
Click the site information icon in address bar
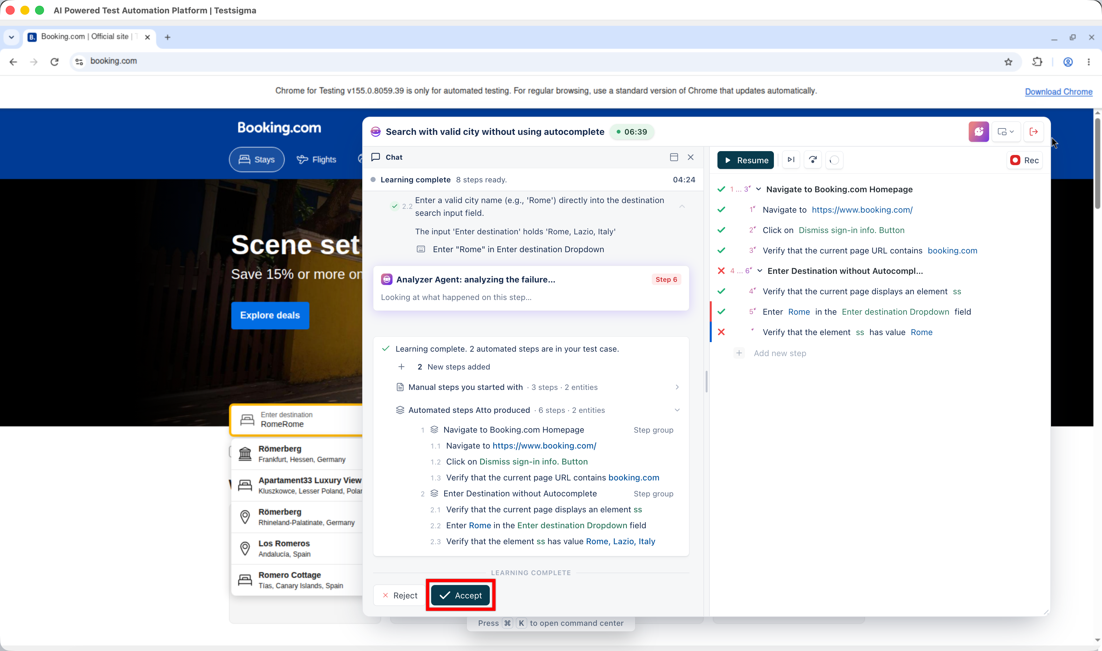point(79,62)
